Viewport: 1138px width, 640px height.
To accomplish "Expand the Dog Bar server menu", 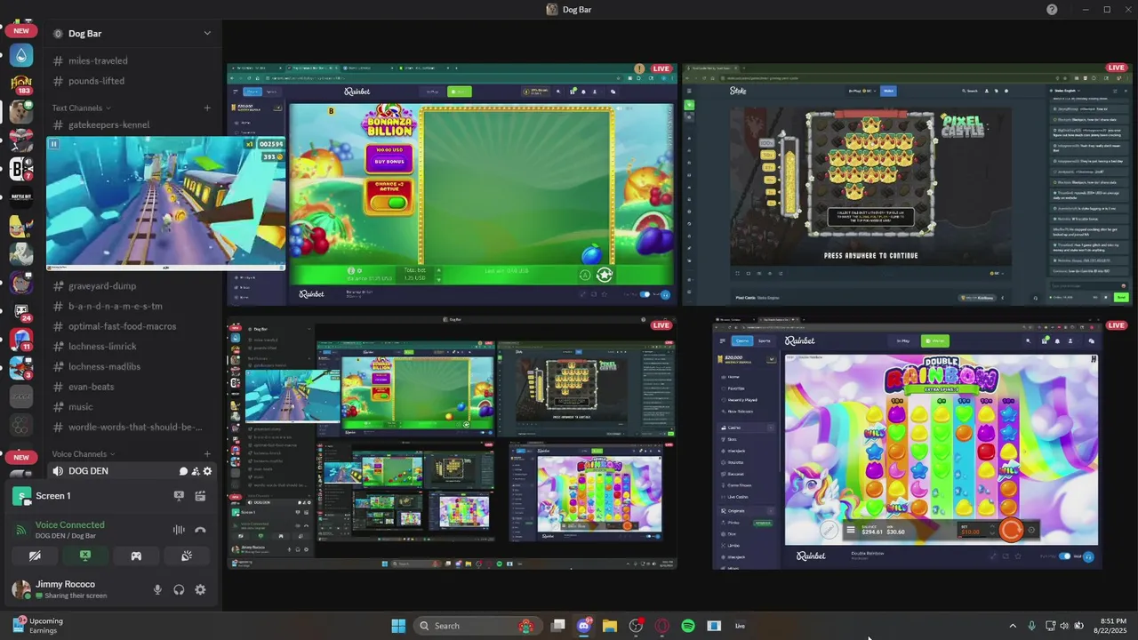I will [207, 33].
